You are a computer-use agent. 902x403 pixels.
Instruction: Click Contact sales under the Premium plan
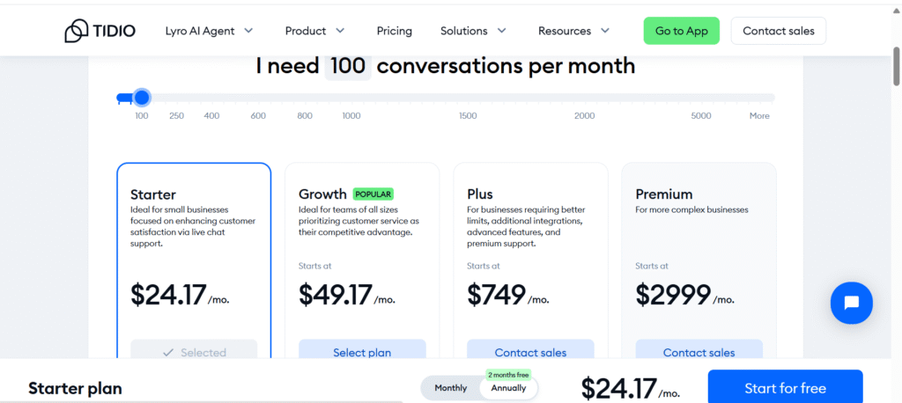click(x=699, y=352)
